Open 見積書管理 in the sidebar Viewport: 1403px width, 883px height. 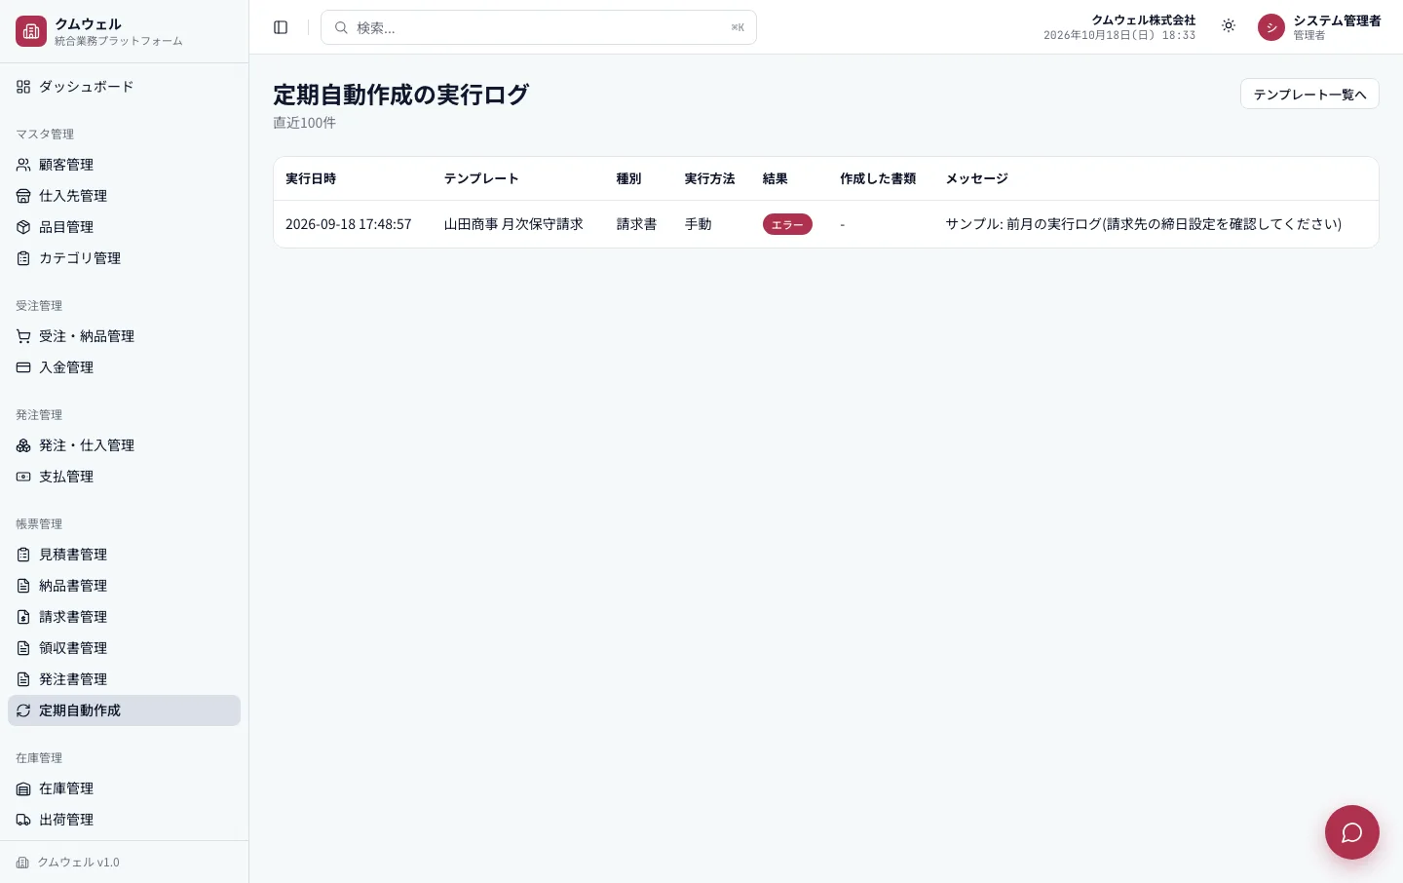coord(124,555)
